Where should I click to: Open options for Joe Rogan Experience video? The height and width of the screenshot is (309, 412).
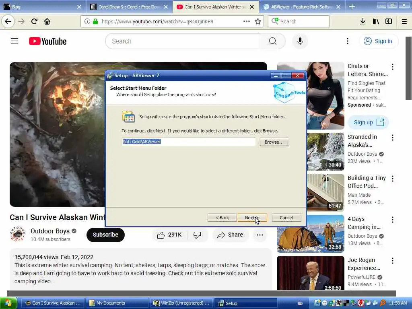tap(393, 261)
